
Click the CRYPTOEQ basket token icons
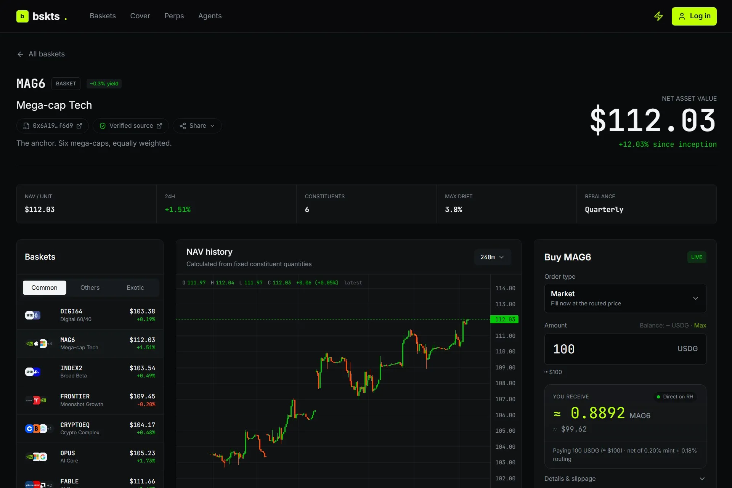[38, 429]
